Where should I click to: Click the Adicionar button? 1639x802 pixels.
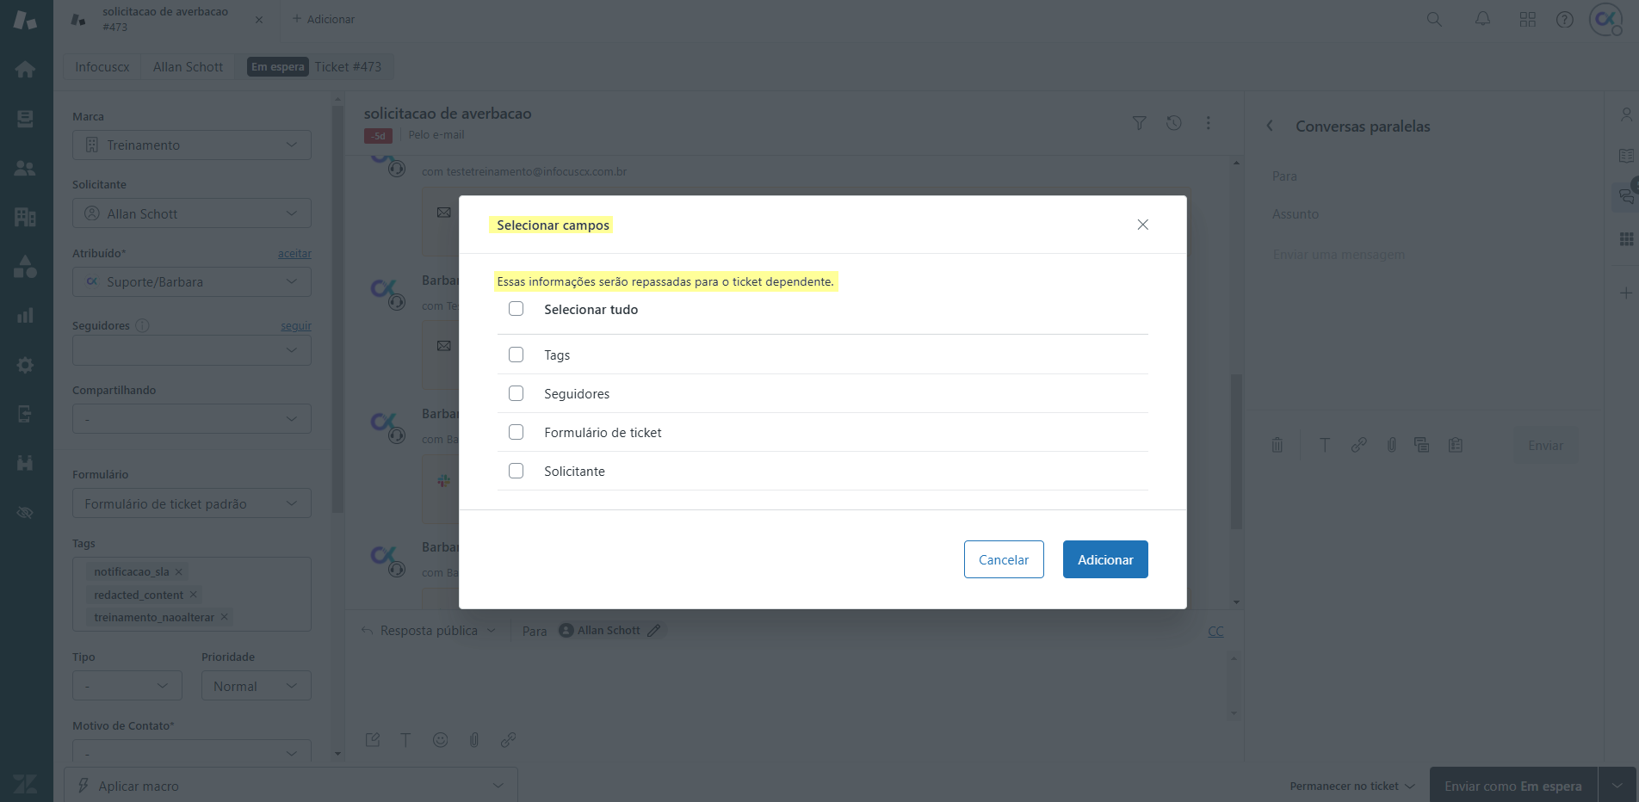coord(1105,559)
